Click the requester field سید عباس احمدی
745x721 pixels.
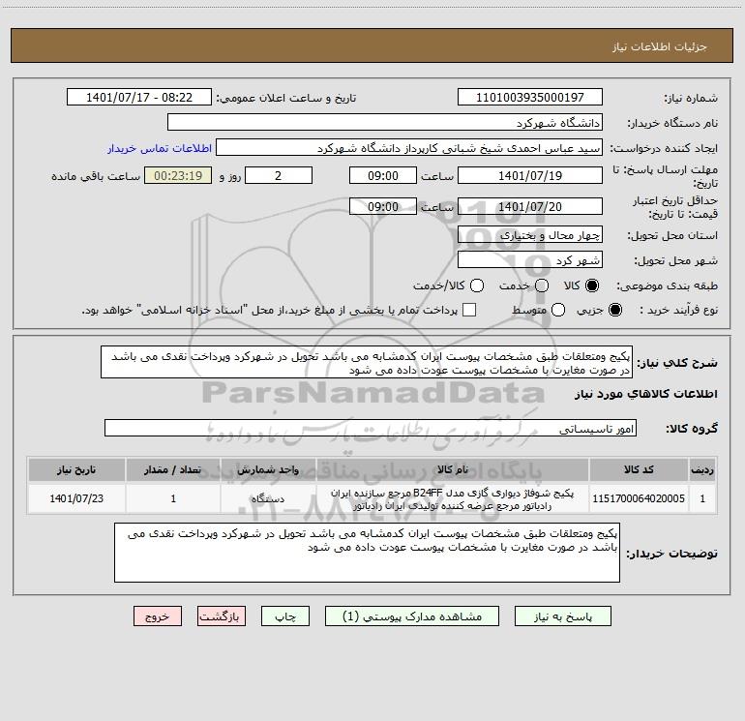[409, 147]
